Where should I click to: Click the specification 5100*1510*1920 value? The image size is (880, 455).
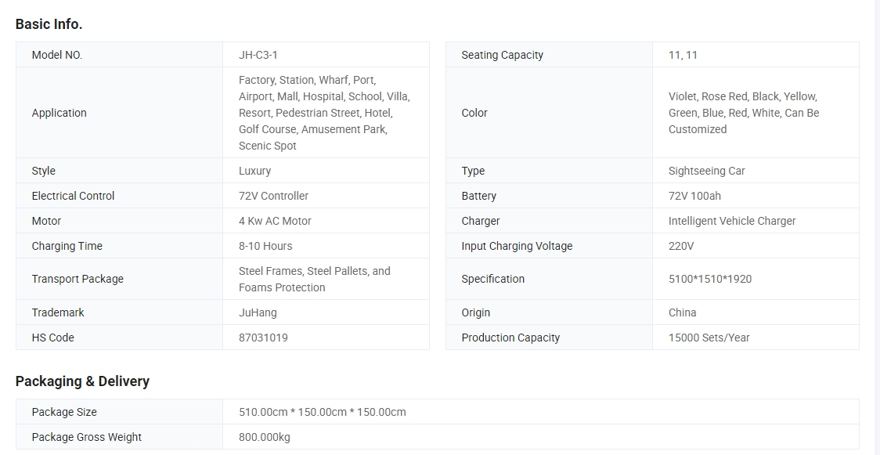click(x=709, y=279)
